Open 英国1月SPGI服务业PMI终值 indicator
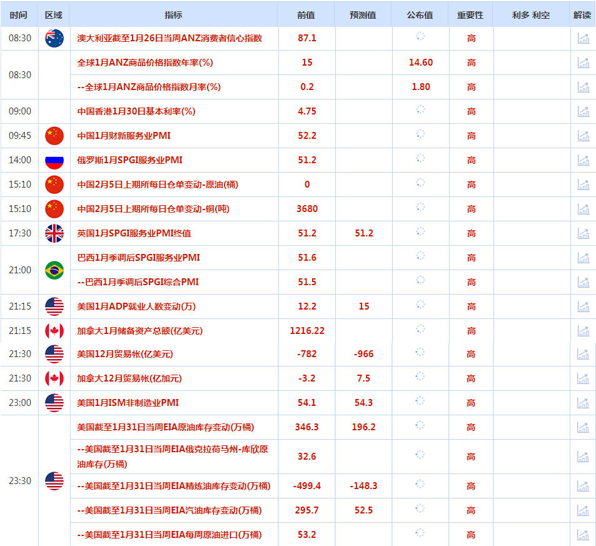Image resolution: width=596 pixels, height=546 pixels. click(134, 233)
